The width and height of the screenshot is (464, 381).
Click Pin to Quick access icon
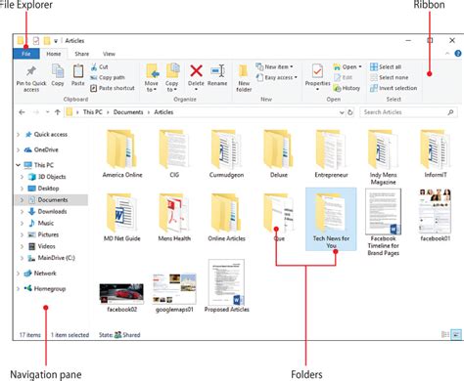pos(31,71)
